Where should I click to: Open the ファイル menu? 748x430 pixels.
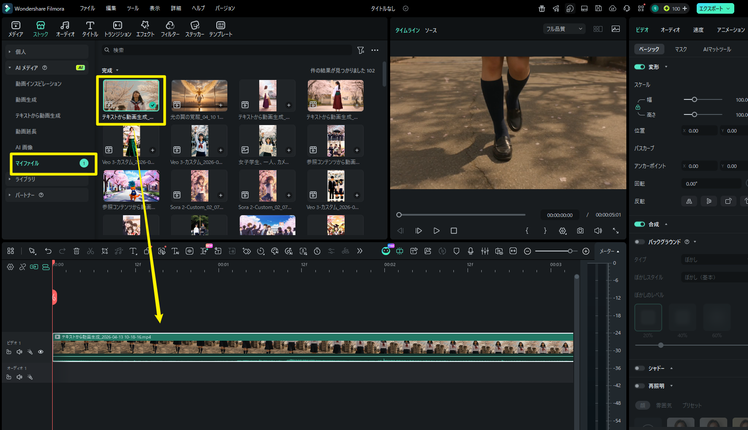click(x=87, y=8)
